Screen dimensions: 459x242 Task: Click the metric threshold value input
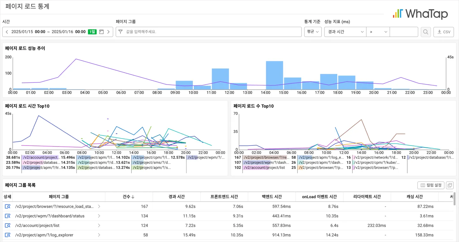pyautogui.click(x=404, y=32)
